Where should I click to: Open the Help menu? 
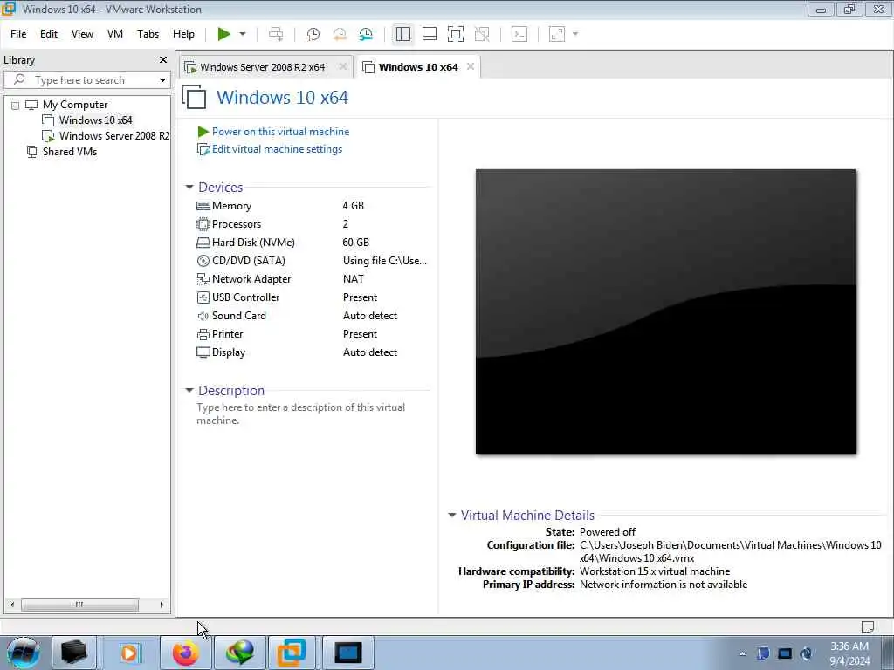coord(183,34)
